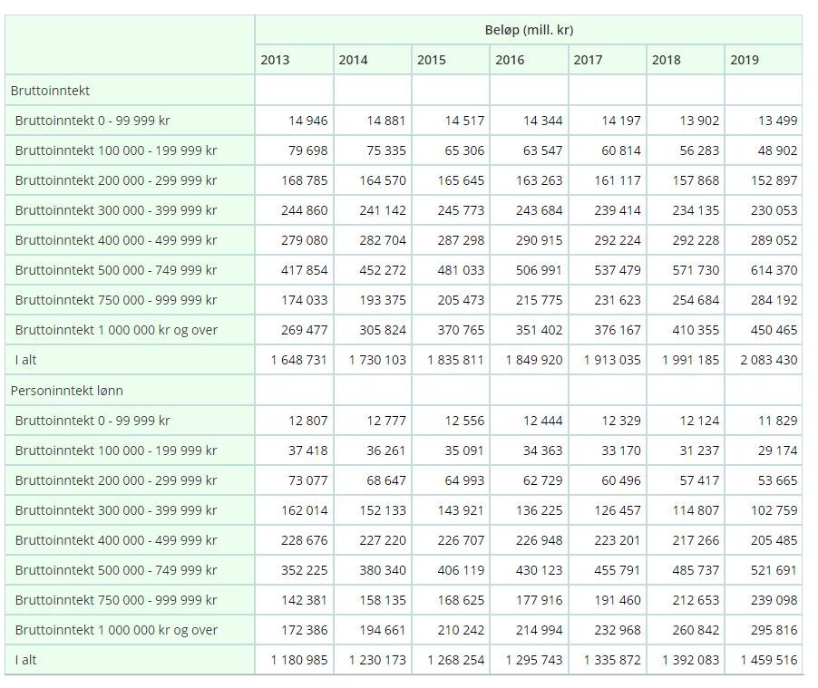Click the "Personinntekt lønn" section heading
Screen dimensions: 818x688
tap(67, 391)
